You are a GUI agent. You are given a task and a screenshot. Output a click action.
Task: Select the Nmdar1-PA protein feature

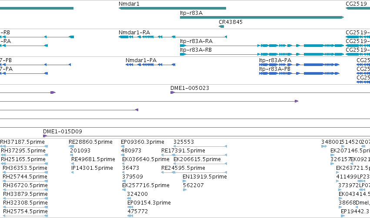pyautogui.click(x=150, y=65)
